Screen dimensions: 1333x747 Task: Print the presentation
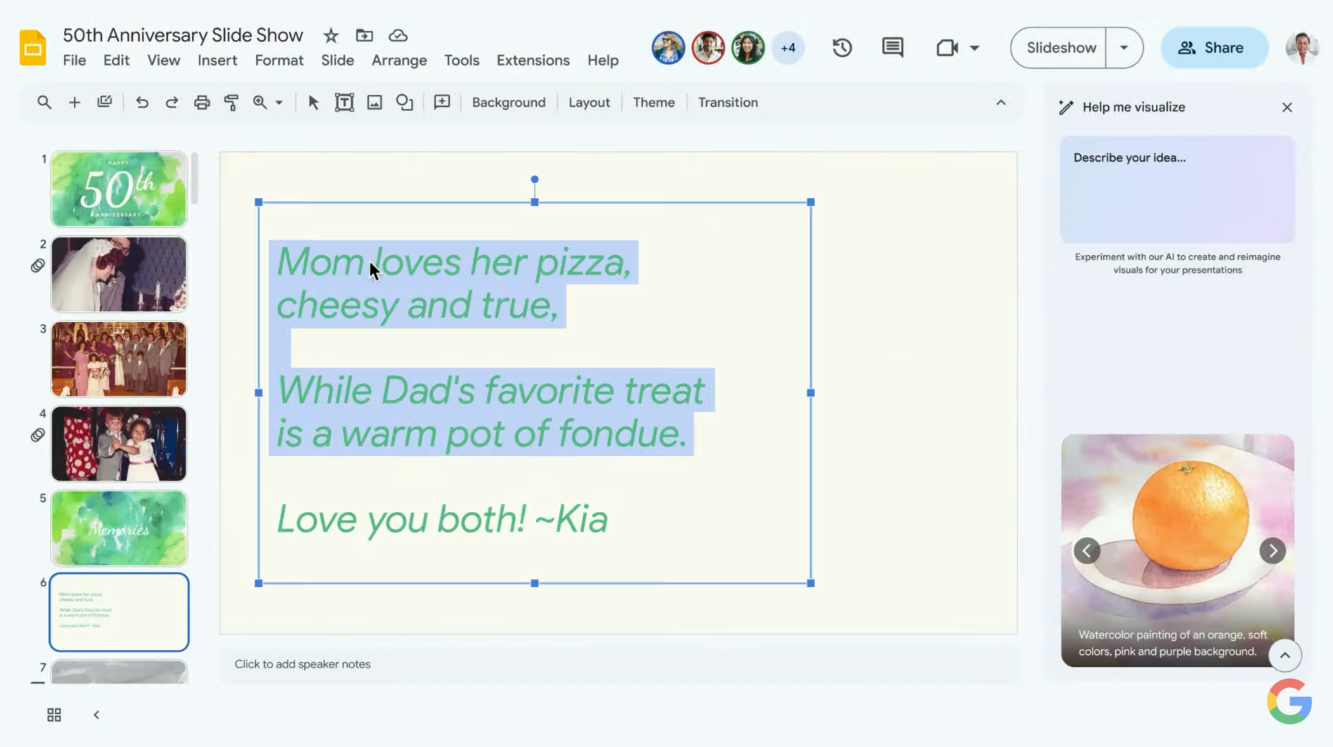[202, 103]
